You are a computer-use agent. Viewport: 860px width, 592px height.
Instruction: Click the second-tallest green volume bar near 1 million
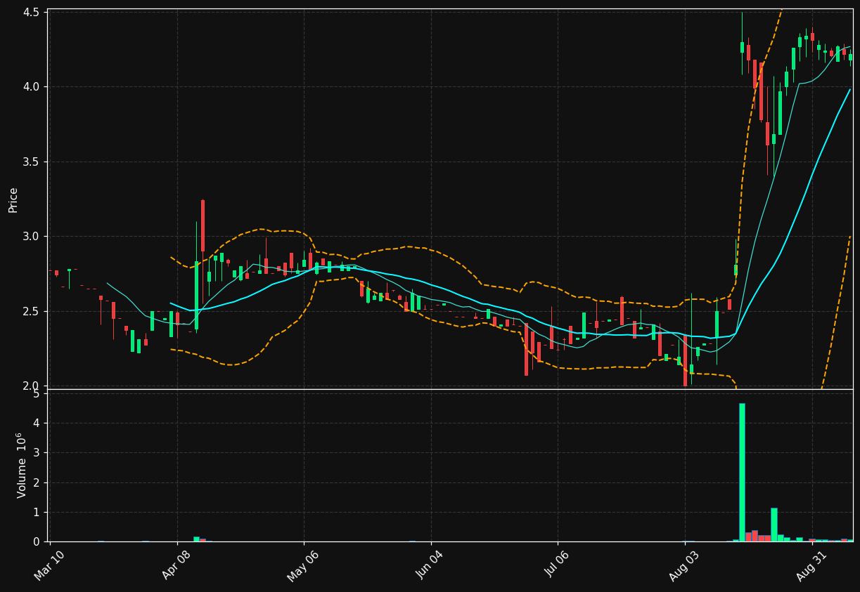coord(774,525)
